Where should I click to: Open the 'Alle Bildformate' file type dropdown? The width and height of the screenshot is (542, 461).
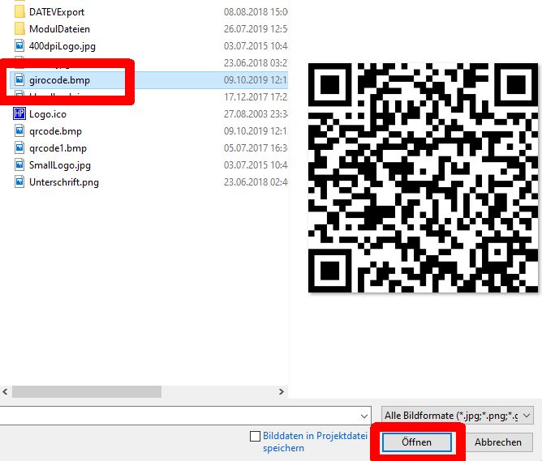click(458, 415)
